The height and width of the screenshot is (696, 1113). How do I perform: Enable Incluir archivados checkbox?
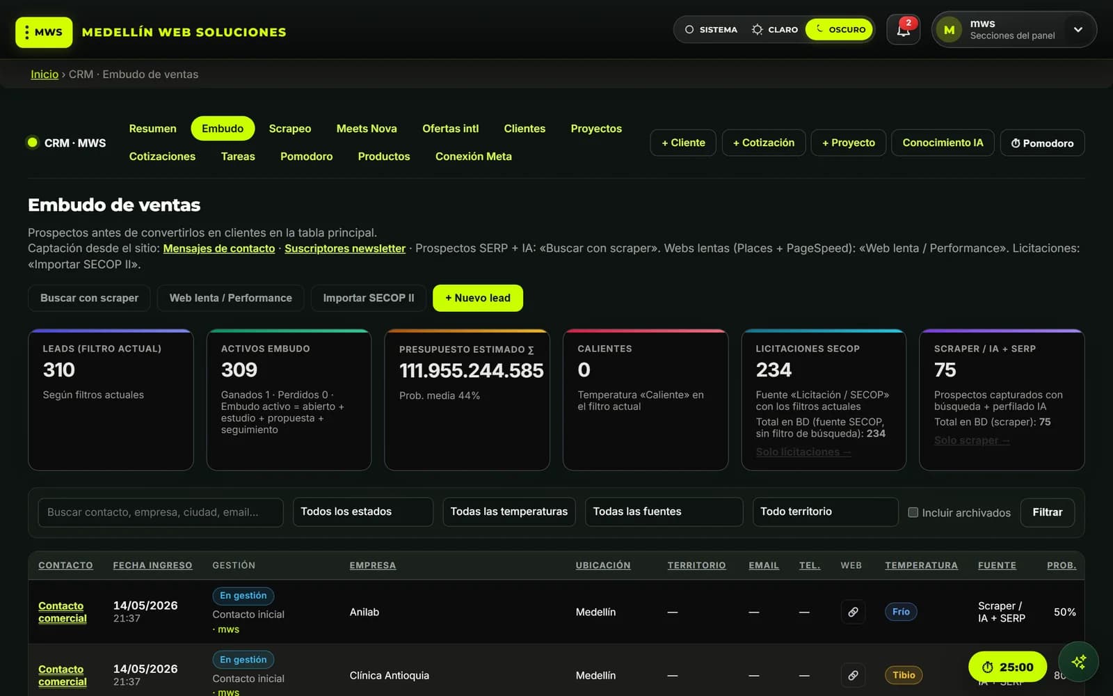913,512
